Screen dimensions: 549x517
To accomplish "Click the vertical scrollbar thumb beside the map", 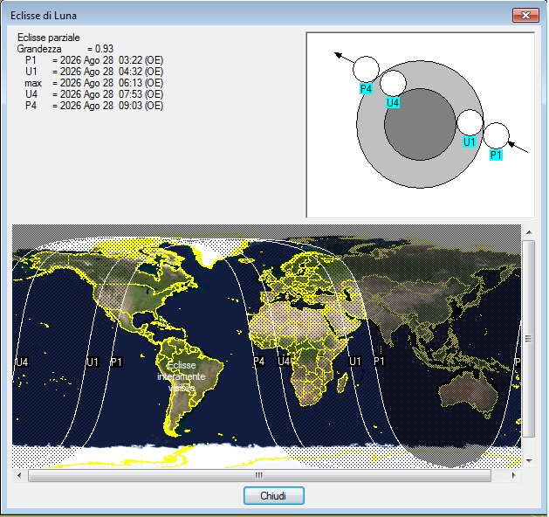I will tap(528, 338).
